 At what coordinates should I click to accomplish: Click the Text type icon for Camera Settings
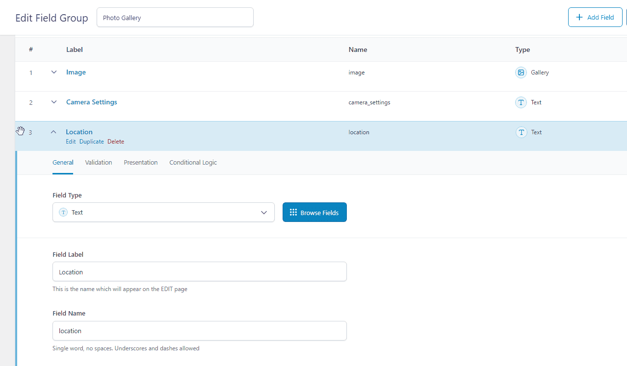(521, 102)
